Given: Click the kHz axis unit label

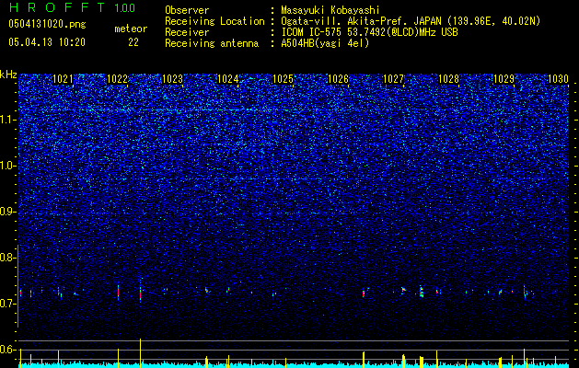Looking at the screenshot, I should pyautogui.click(x=8, y=75).
